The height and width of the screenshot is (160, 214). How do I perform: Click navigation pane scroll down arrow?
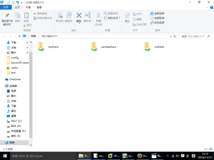point(31,145)
